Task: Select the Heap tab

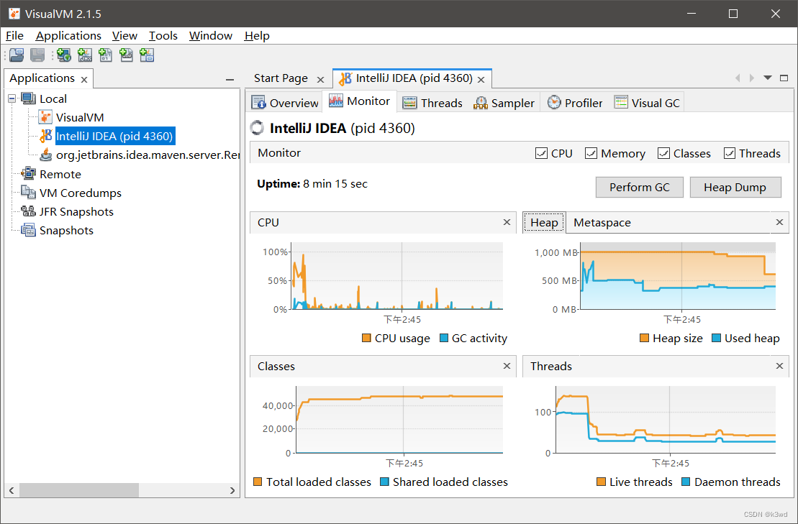Action: click(544, 223)
